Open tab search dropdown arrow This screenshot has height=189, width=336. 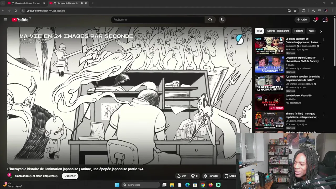point(3,3)
